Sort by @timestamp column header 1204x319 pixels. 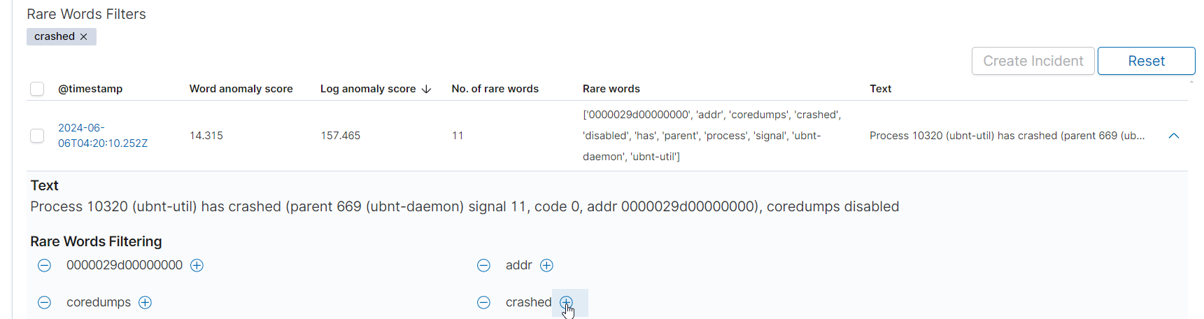point(90,89)
